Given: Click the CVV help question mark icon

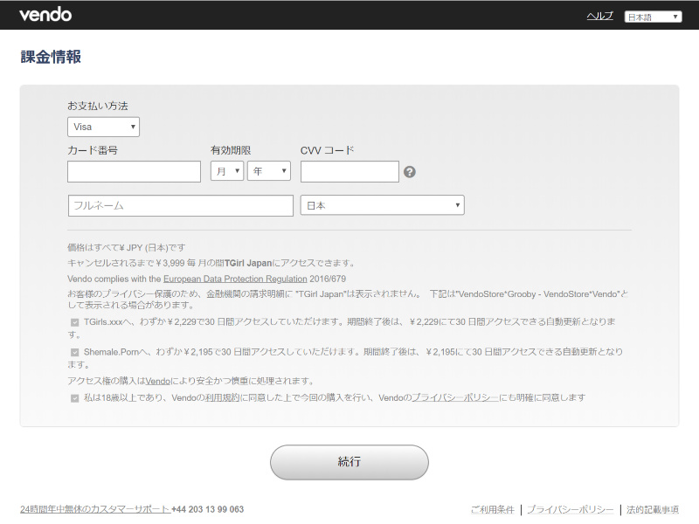Looking at the screenshot, I should pos(410,172).
